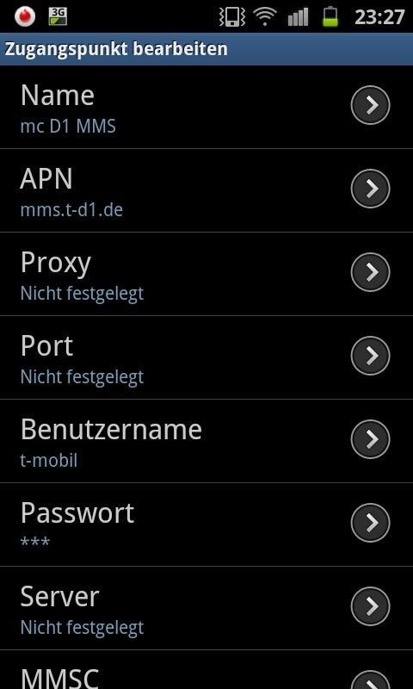Edit the Name entry mc D1 MMS
Image resolution: width=413 pixels, height=689 pixels.
(x=206, y=107)
